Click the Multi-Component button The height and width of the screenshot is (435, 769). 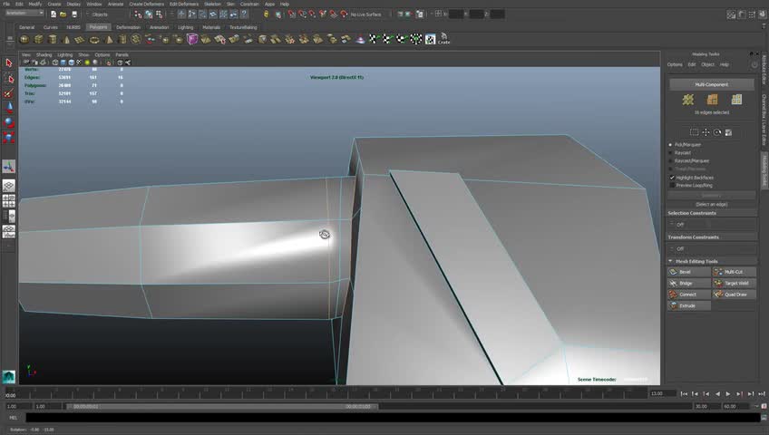(712, 83)
